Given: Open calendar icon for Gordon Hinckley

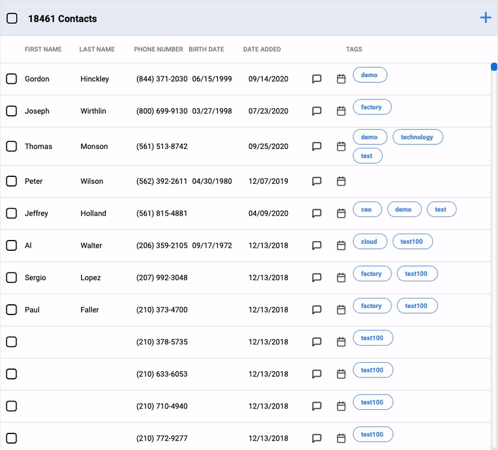Looking at the screenshot, I should (x=341, y=79).
